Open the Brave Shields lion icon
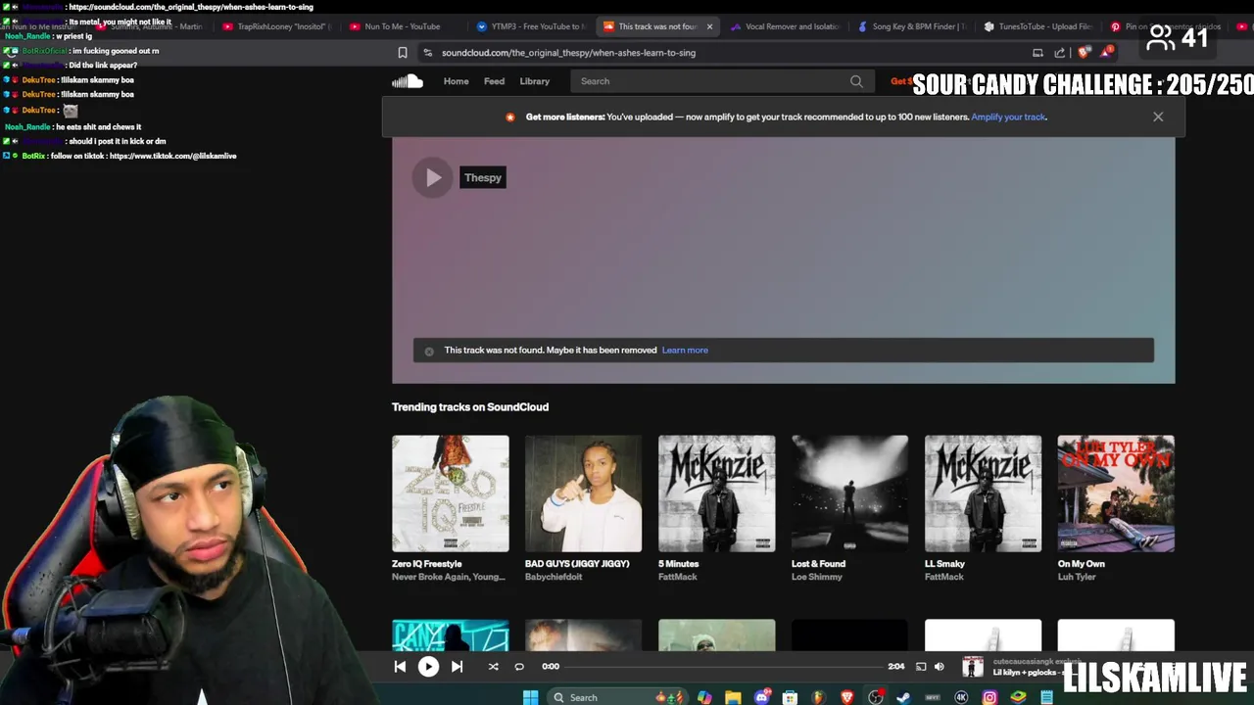The image size is (1254, 705). coord(1084,52)
